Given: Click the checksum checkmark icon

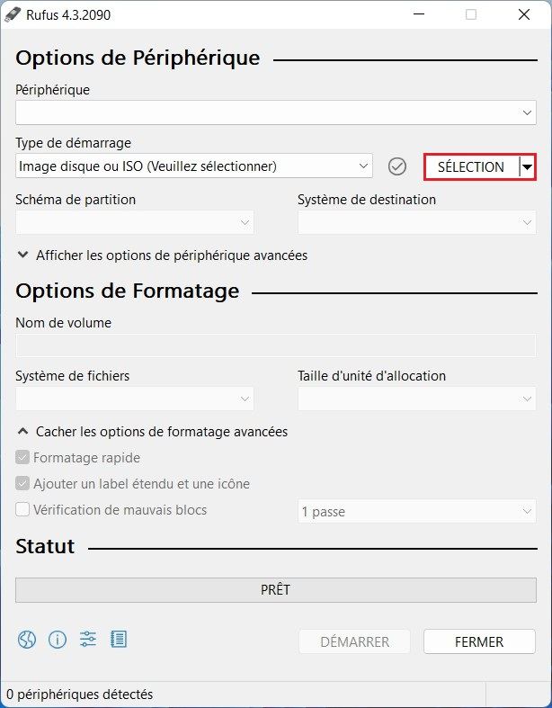Looking at the screenshot, I should (397, 166).
